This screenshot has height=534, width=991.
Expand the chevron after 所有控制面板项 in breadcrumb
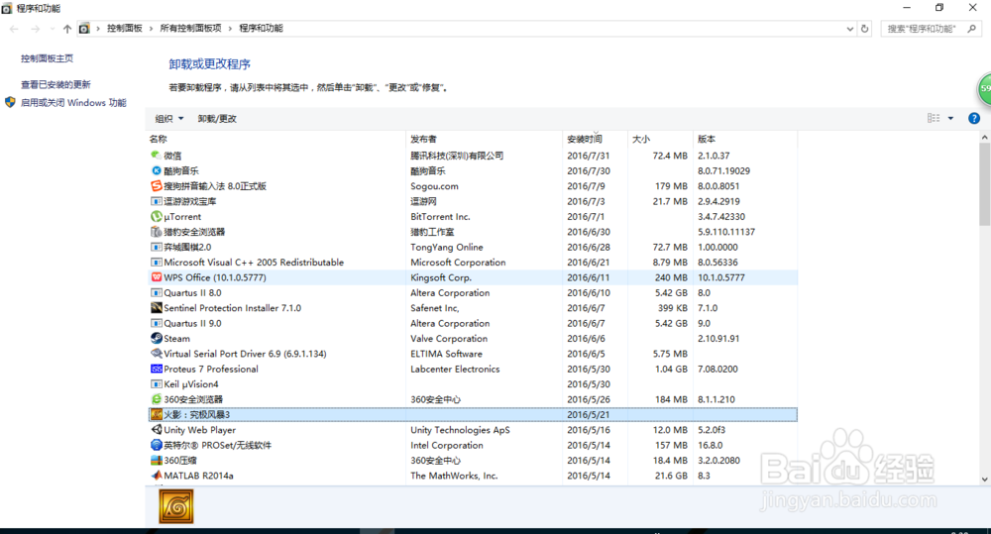point(230,29)
